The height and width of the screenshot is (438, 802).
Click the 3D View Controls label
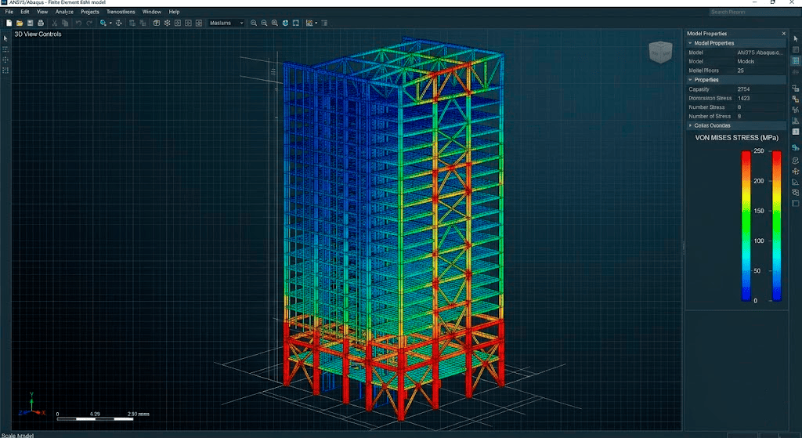[38, 34]
